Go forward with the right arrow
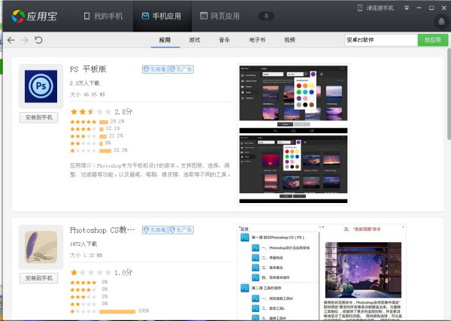 (25, 40)
